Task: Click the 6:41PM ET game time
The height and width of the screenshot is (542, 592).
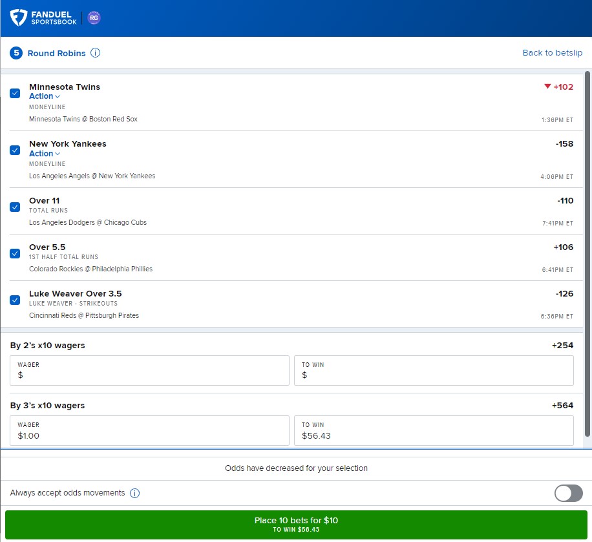Action: 558,270
